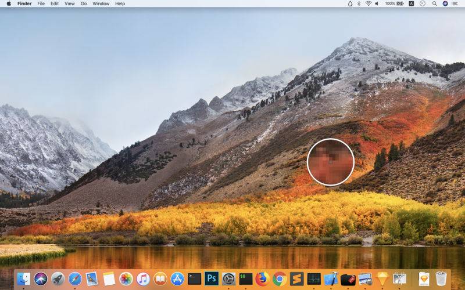The height and width of the screenshot is (290, 465).
Task: Launch Terminal with the white prompt icon
Action: pyautogui.click(x=195, y=279)
